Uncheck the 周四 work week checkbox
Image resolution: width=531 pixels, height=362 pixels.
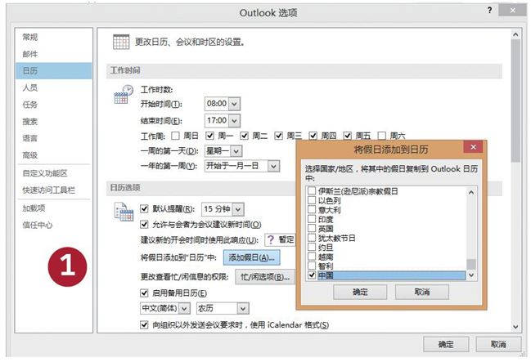tap(313, 136)
